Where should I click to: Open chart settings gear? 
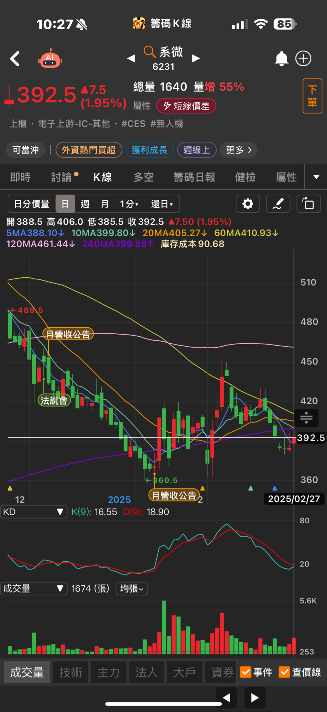click(248, 204)
